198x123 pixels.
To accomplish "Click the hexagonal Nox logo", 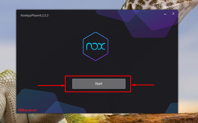I will click(96, 46).
